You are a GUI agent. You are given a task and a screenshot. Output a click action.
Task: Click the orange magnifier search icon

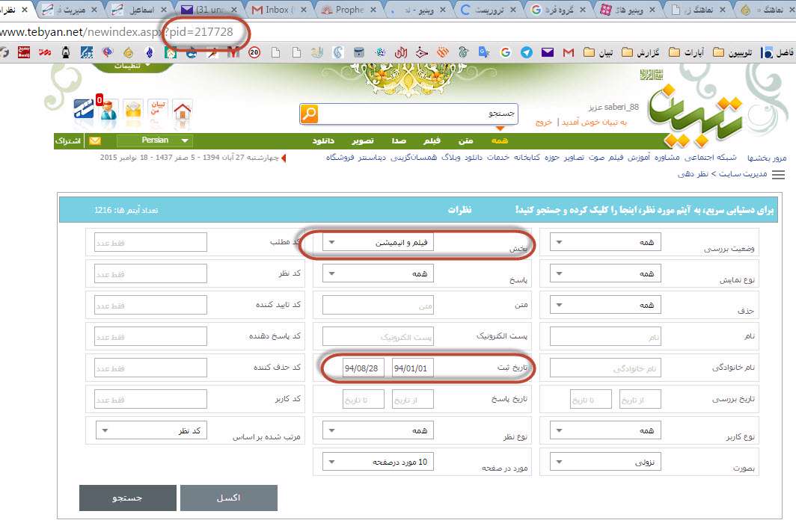point(309,114)
